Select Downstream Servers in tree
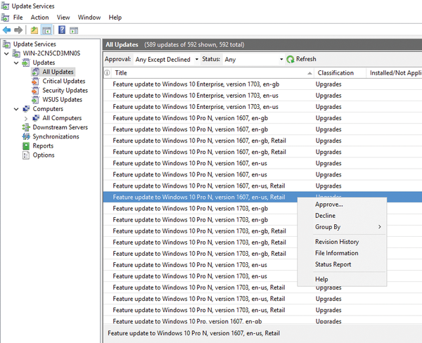 pyautogui.click(x=60, y=127)
